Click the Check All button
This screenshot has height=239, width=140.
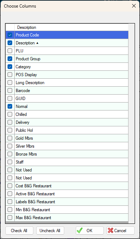pyautogui.click(x=19, y=230)
